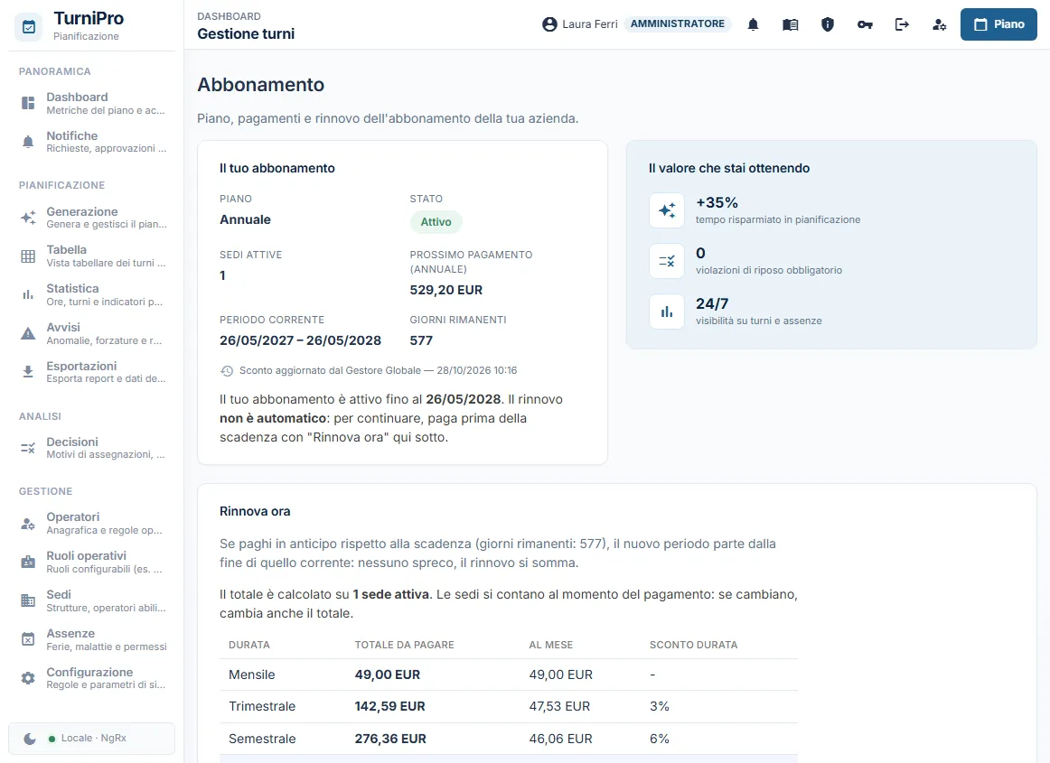Click the key icon in header
The image size is (1050, 763).
pyautogui.click(x=865, y=24)
